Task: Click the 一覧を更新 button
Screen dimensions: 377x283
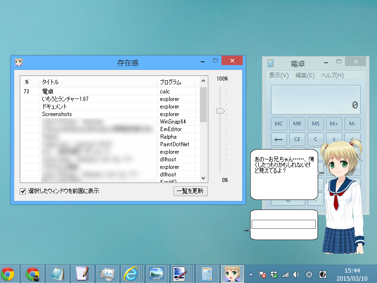Action: coord(190,191)
